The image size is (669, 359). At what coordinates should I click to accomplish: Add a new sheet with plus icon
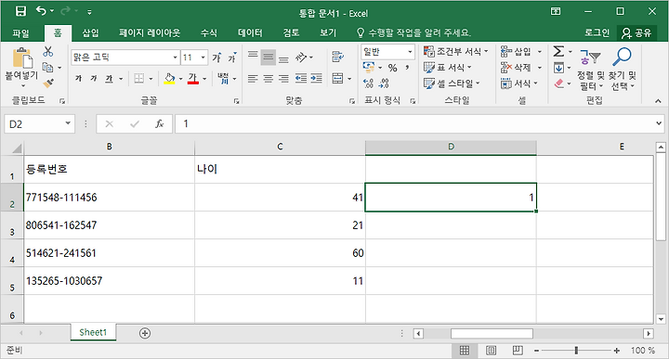point(145,333)
